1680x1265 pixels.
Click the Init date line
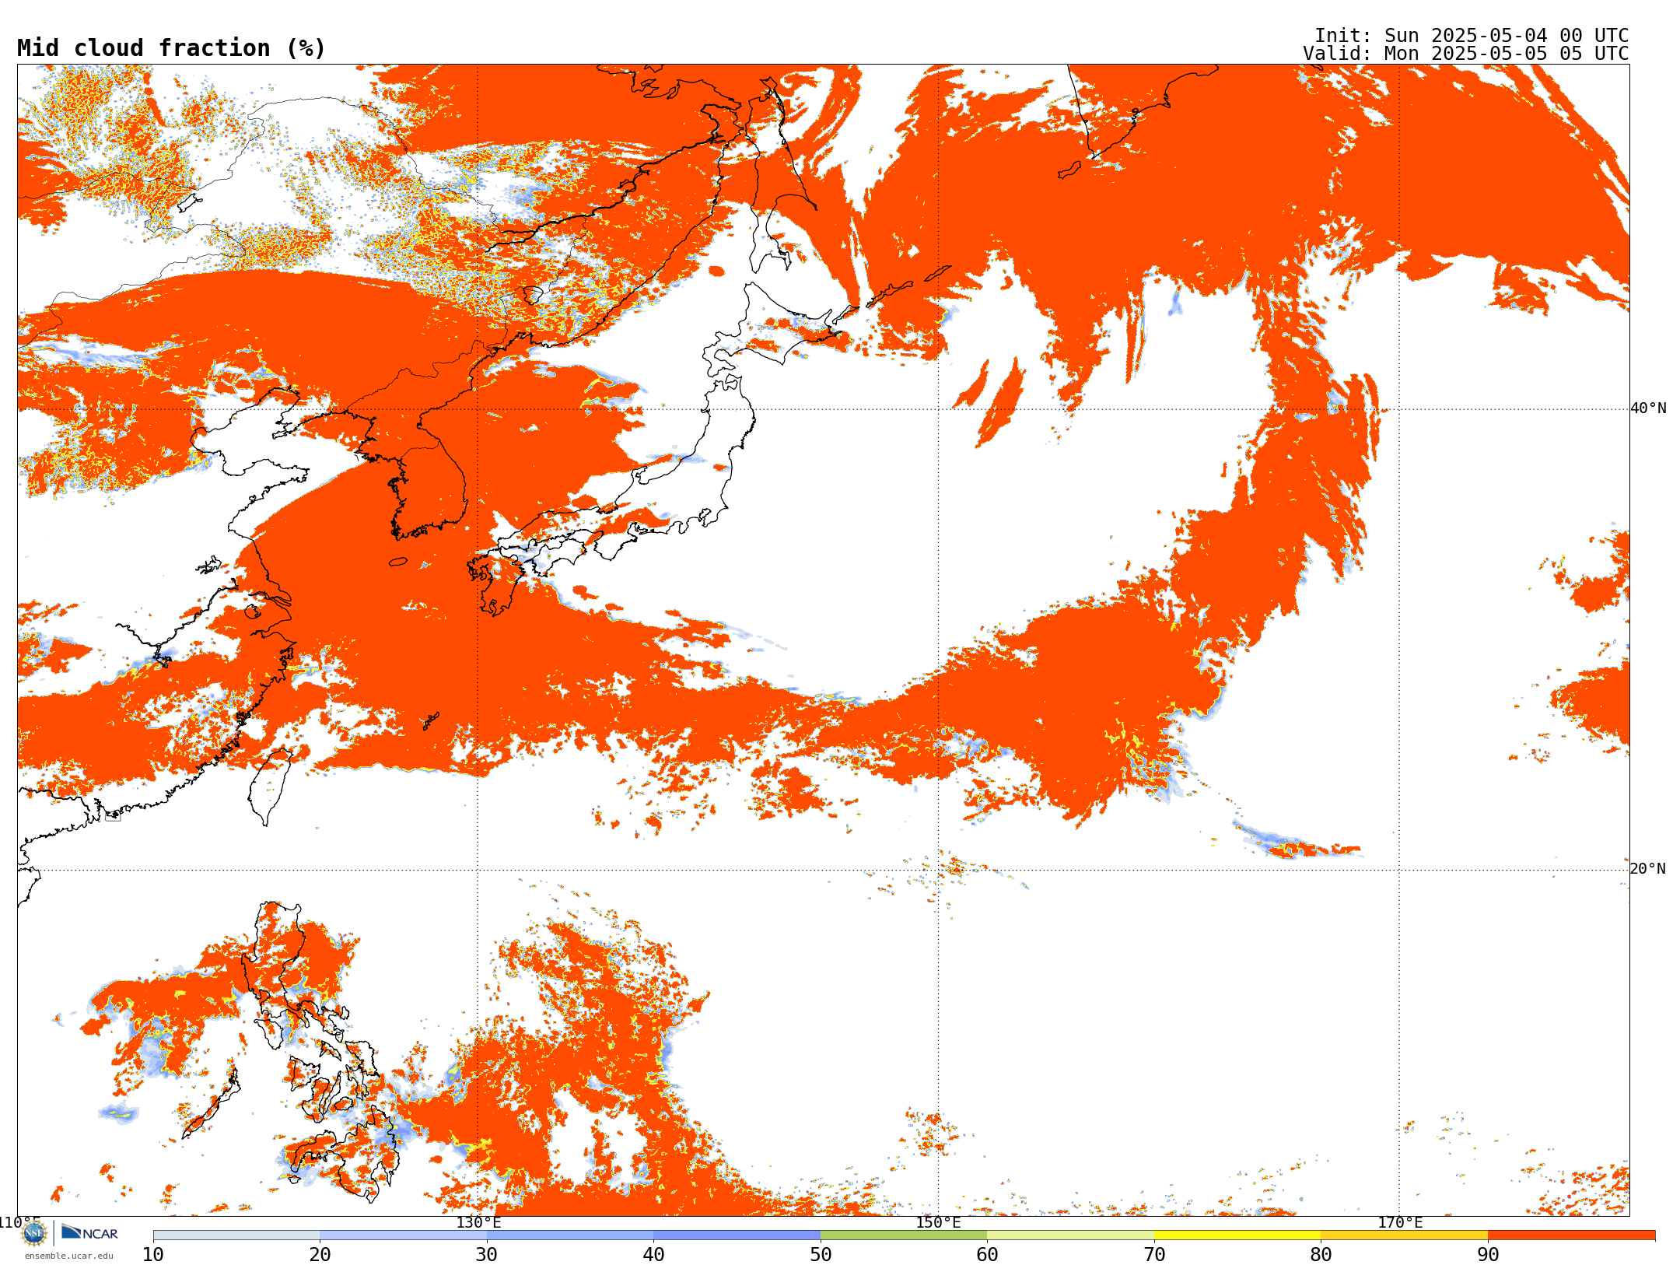pyautogui.click(x=1471, y=36)
